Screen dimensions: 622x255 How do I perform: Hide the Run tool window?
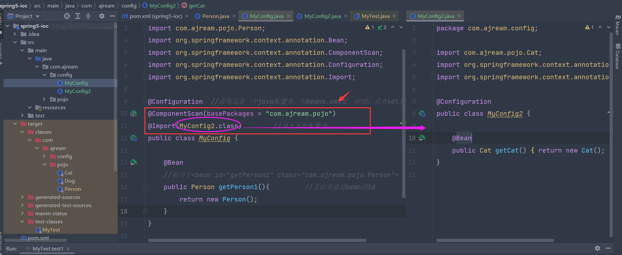pyautogui.click(x=608, y=248)
